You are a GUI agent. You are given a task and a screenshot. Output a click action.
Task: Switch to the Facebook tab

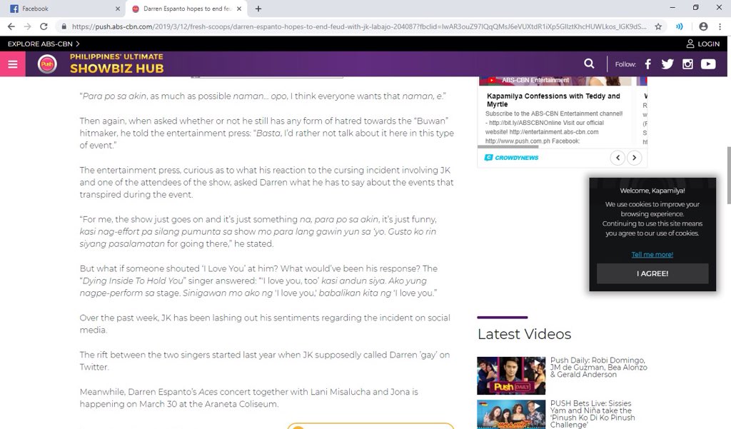pyautogui.click(x=63, y=9)
